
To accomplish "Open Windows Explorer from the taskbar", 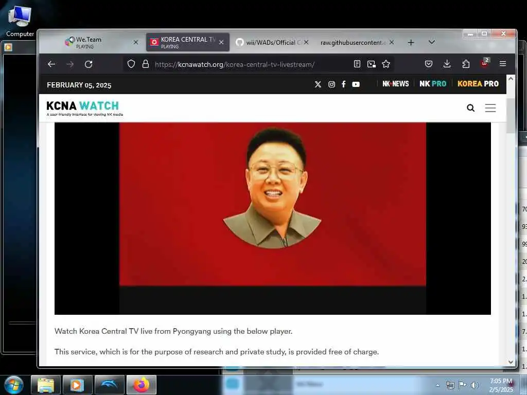I will [x=46, y=385].
